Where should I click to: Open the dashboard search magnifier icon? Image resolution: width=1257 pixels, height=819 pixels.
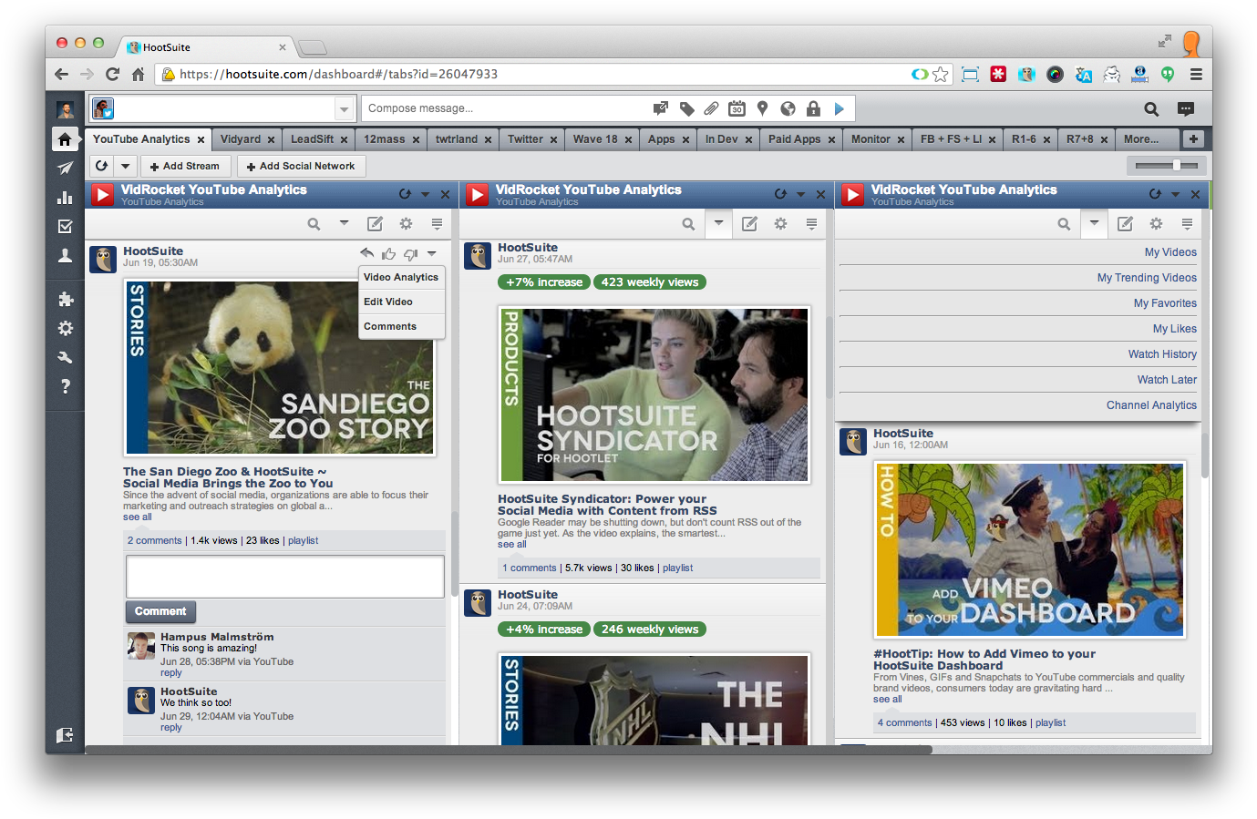tap(1151, 109)
